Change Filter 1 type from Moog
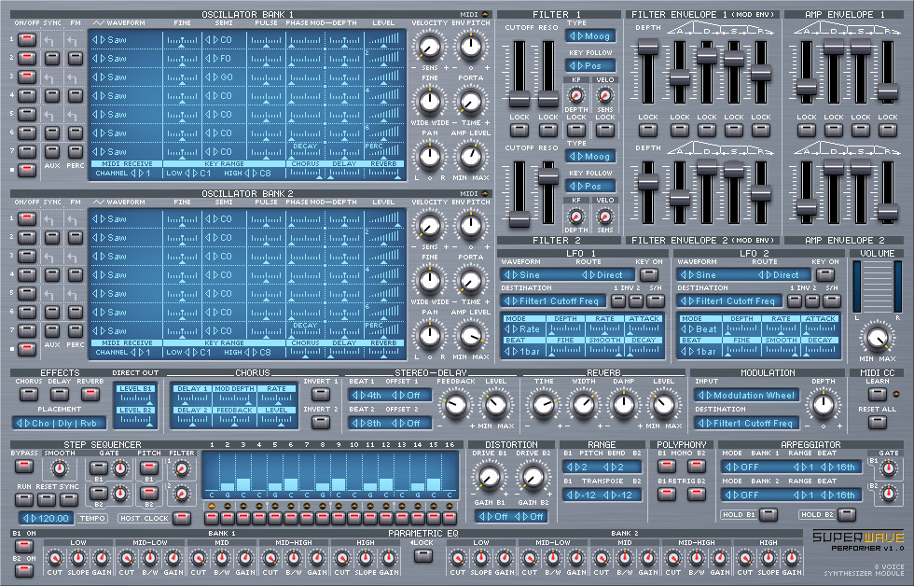 589,36
